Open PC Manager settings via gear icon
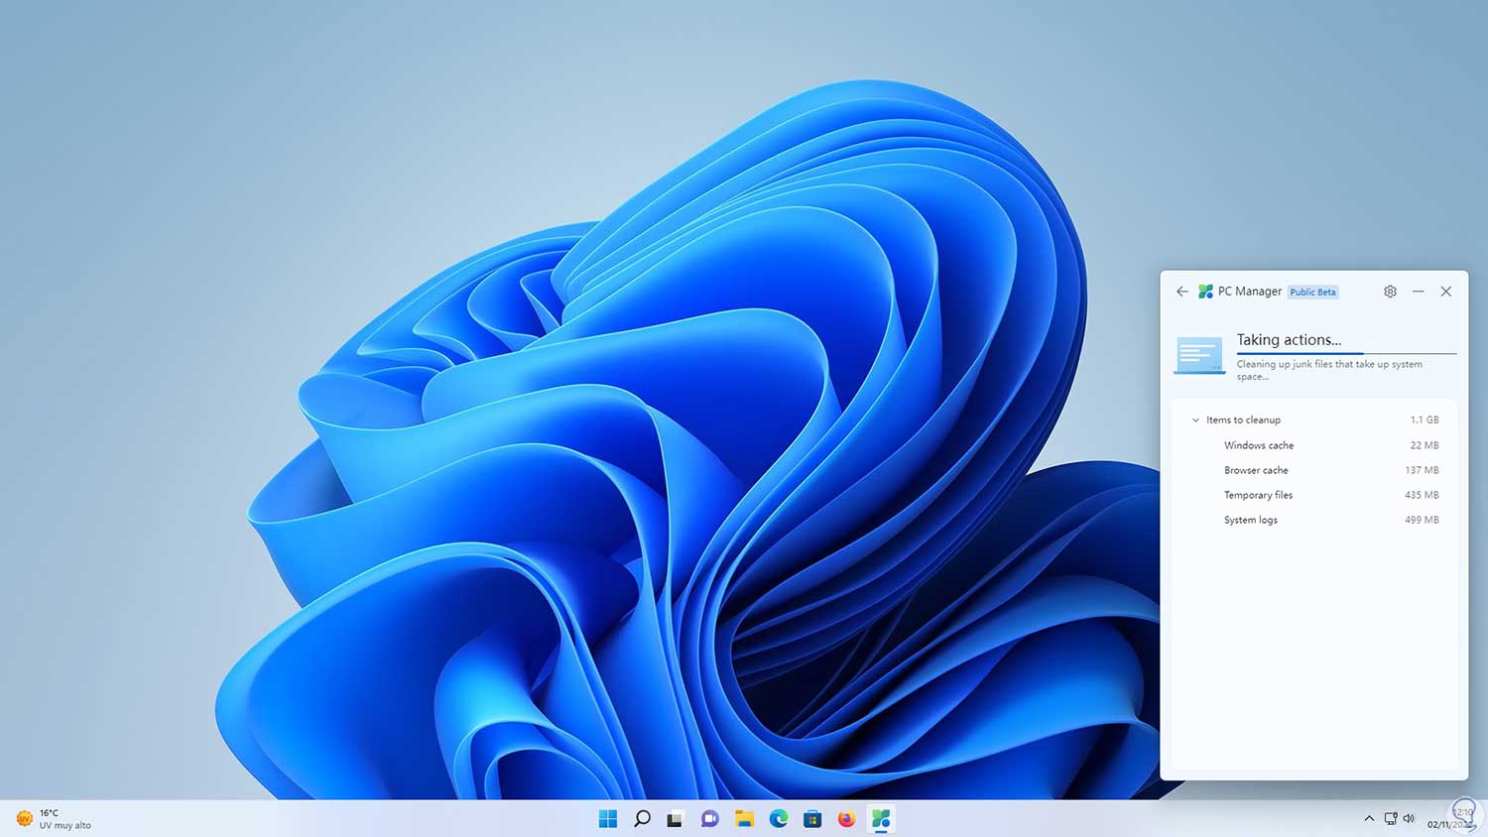The image size is (1488, 837). pyautogui.click(x=1389, y=292)
